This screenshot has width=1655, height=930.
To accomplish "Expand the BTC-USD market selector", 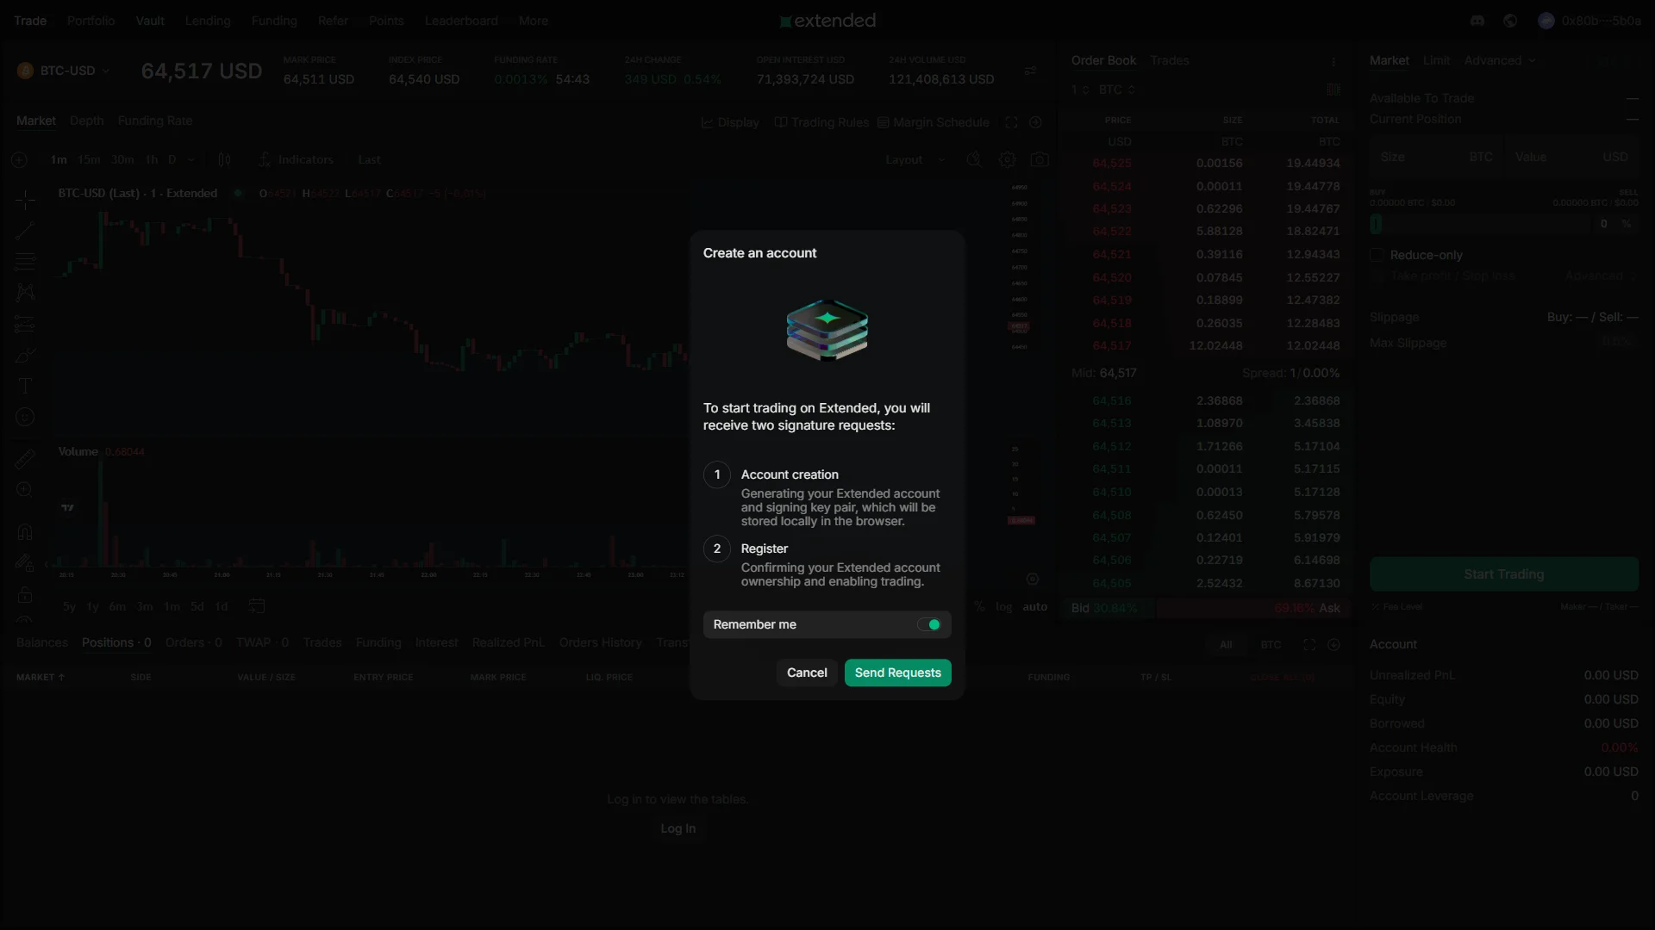I will pyautogui.click(x=65, y=71).
